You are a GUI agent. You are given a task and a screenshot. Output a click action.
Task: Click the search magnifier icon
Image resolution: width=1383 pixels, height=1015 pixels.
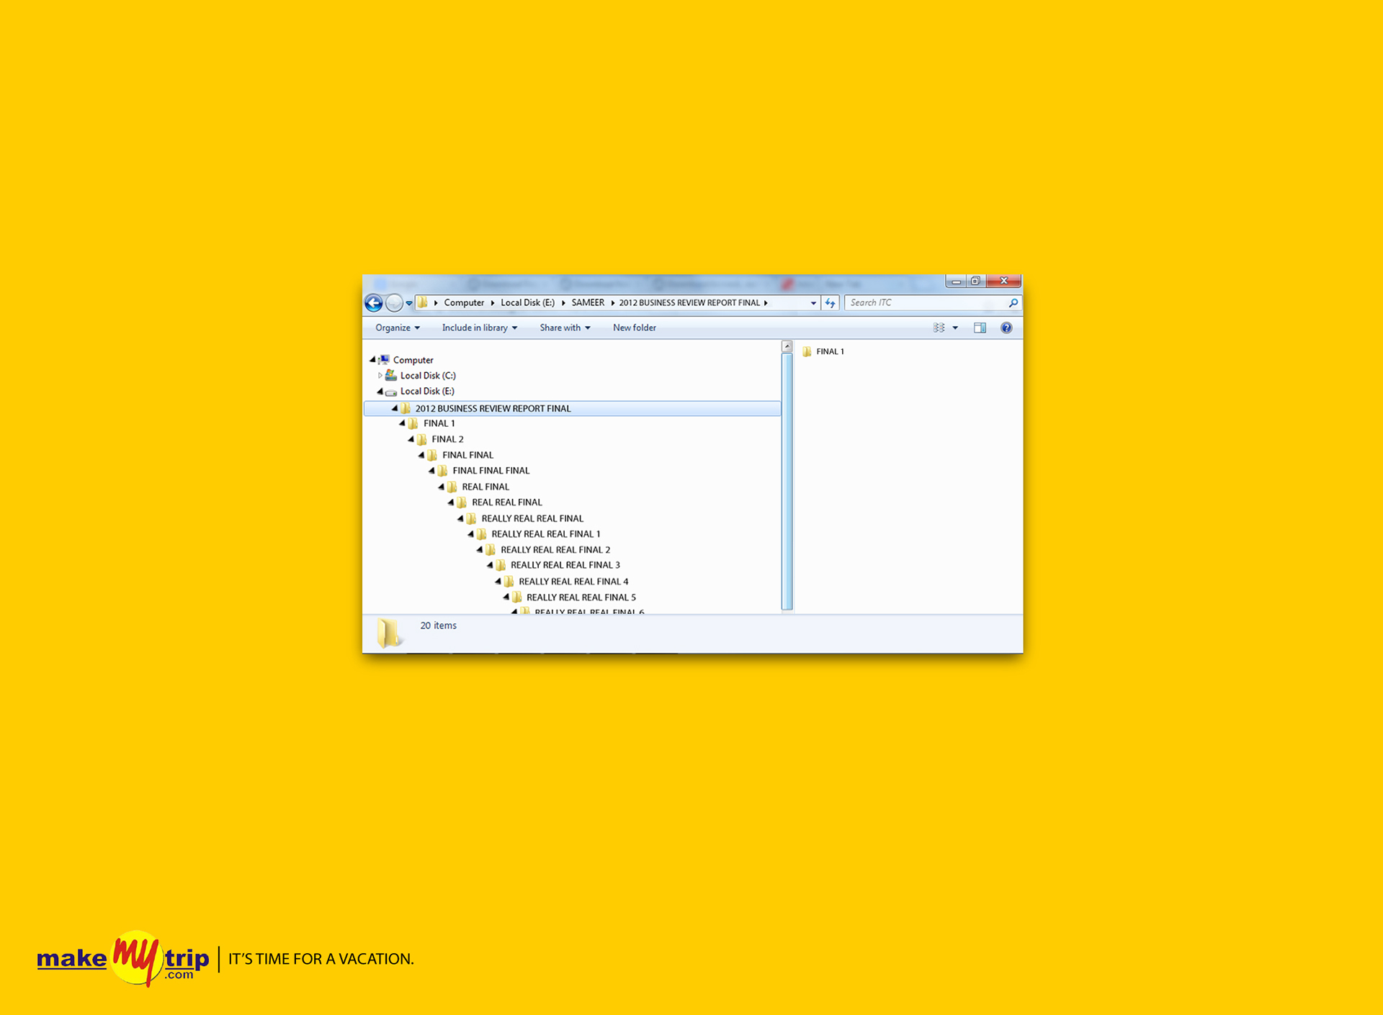click(x=1013, y=303)
